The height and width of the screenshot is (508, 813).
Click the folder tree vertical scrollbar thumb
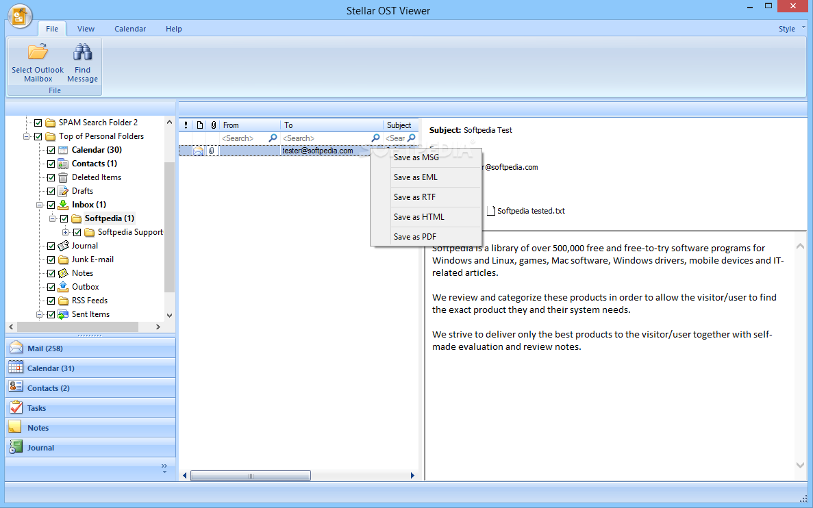(169, 227)
